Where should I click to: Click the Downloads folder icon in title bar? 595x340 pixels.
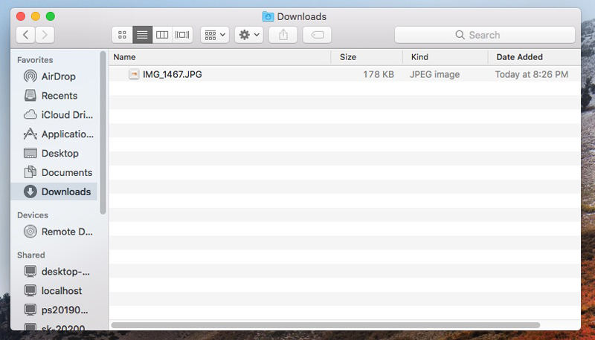tap(268, 16)
